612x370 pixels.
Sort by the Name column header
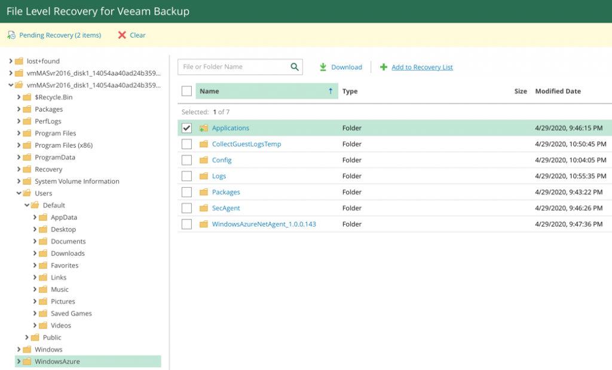(267, 91)
